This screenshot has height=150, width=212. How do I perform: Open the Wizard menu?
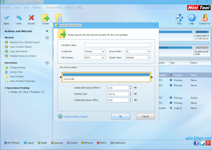(x=69, y=8)
